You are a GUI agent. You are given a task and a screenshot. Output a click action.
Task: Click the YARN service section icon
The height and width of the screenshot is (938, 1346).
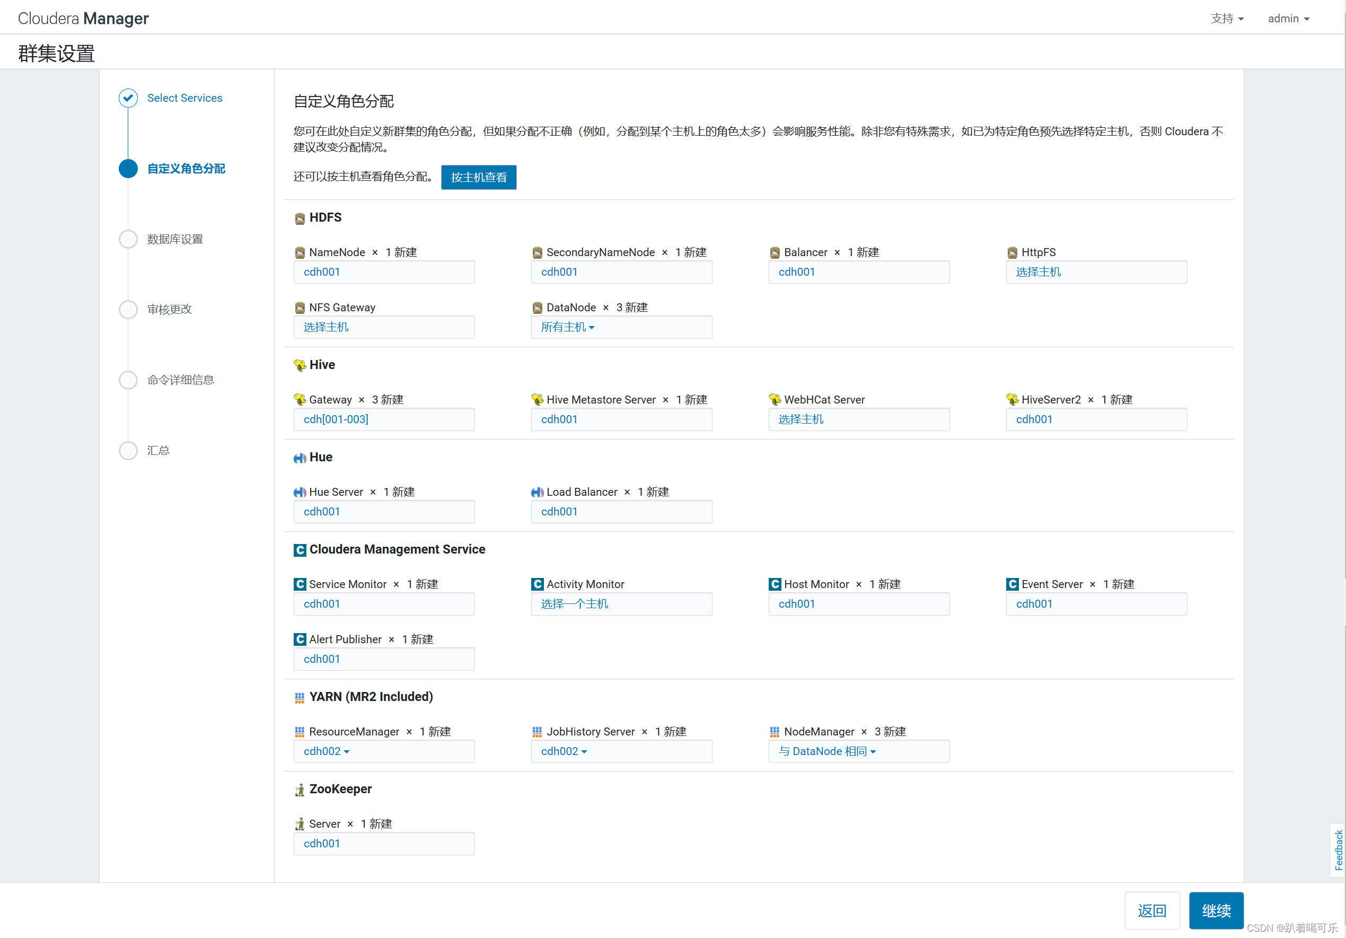(x=300, y=698)
